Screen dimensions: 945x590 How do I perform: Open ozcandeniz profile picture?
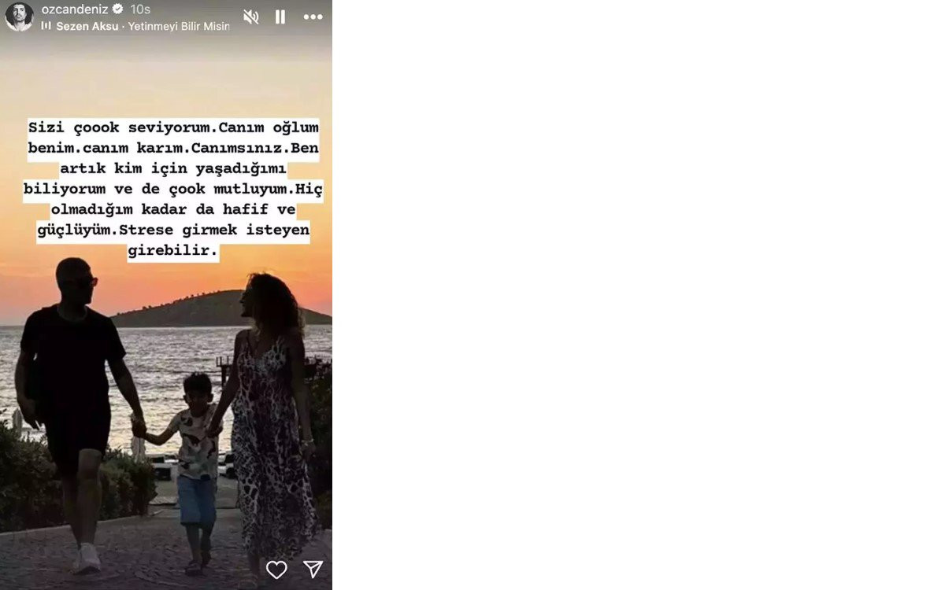pyautogui.click(x=19, y=17)
